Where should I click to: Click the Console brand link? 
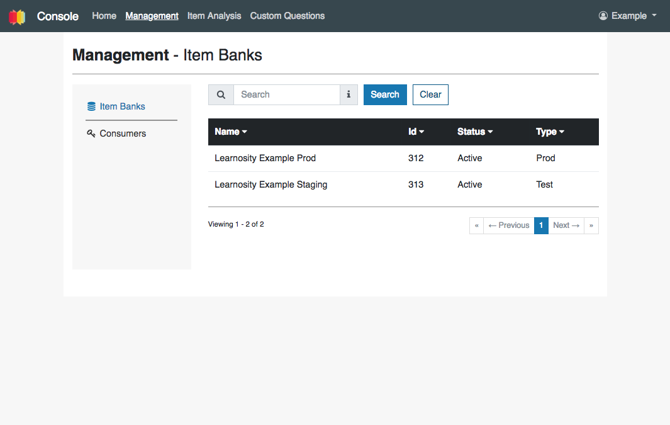tap(58, 16)
